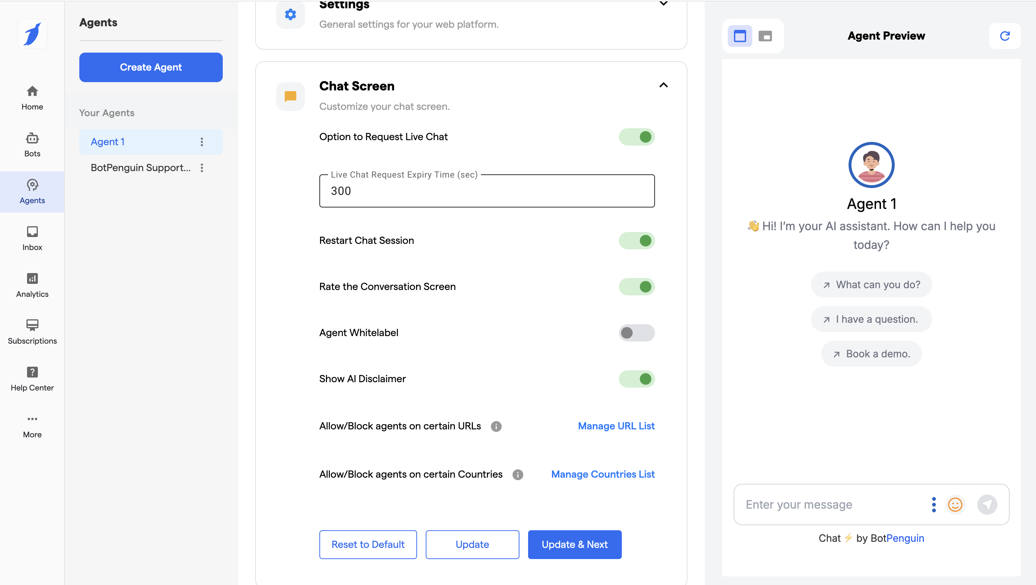Click the Live Chat Request Expiry Time field
This screenshot has width=1036, height=585.
point(487,191)
